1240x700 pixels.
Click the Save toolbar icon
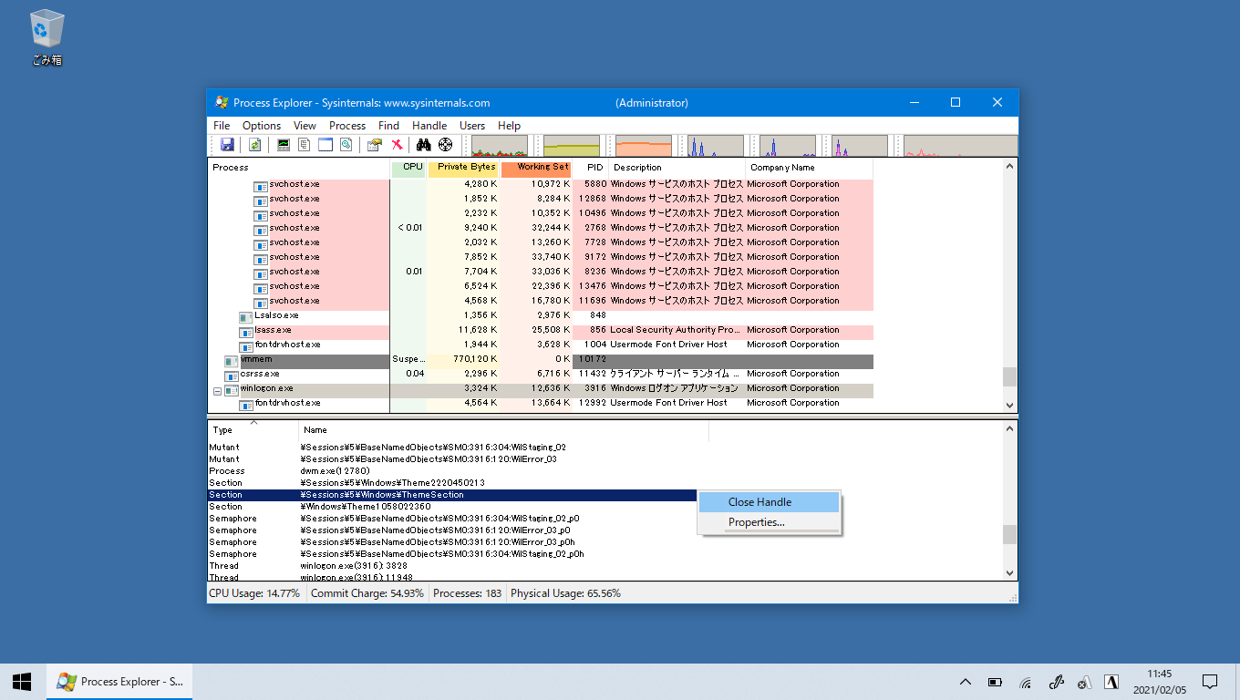click(227, 145)
